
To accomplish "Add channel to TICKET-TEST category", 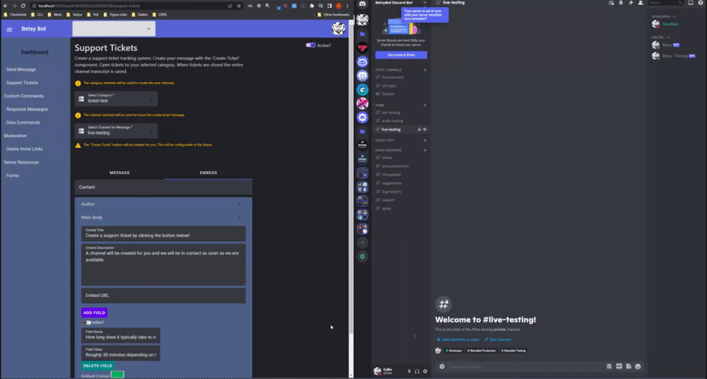I will click(x=425, y=140).
